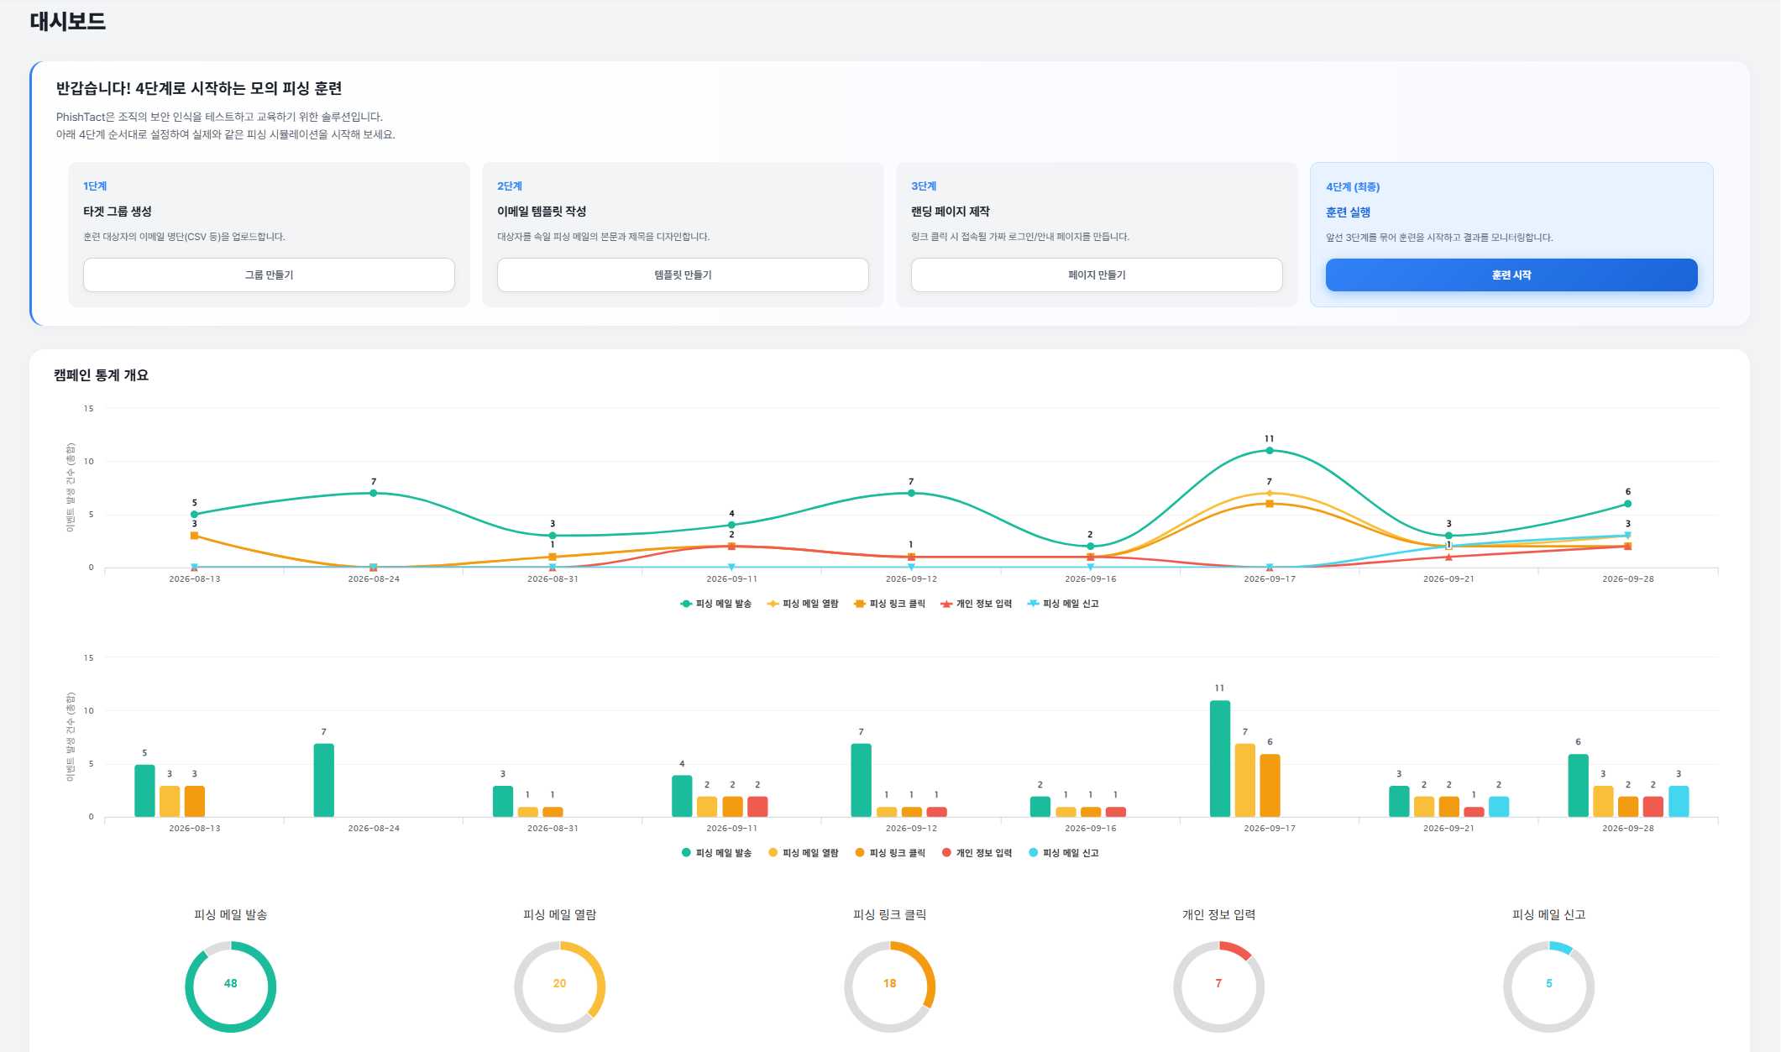Image resolution: width=1781 pixels, height=1052 pixels.
Task: Toggle 피싱 링크 클릭 legend in line chart
Action: coord(889,604)
